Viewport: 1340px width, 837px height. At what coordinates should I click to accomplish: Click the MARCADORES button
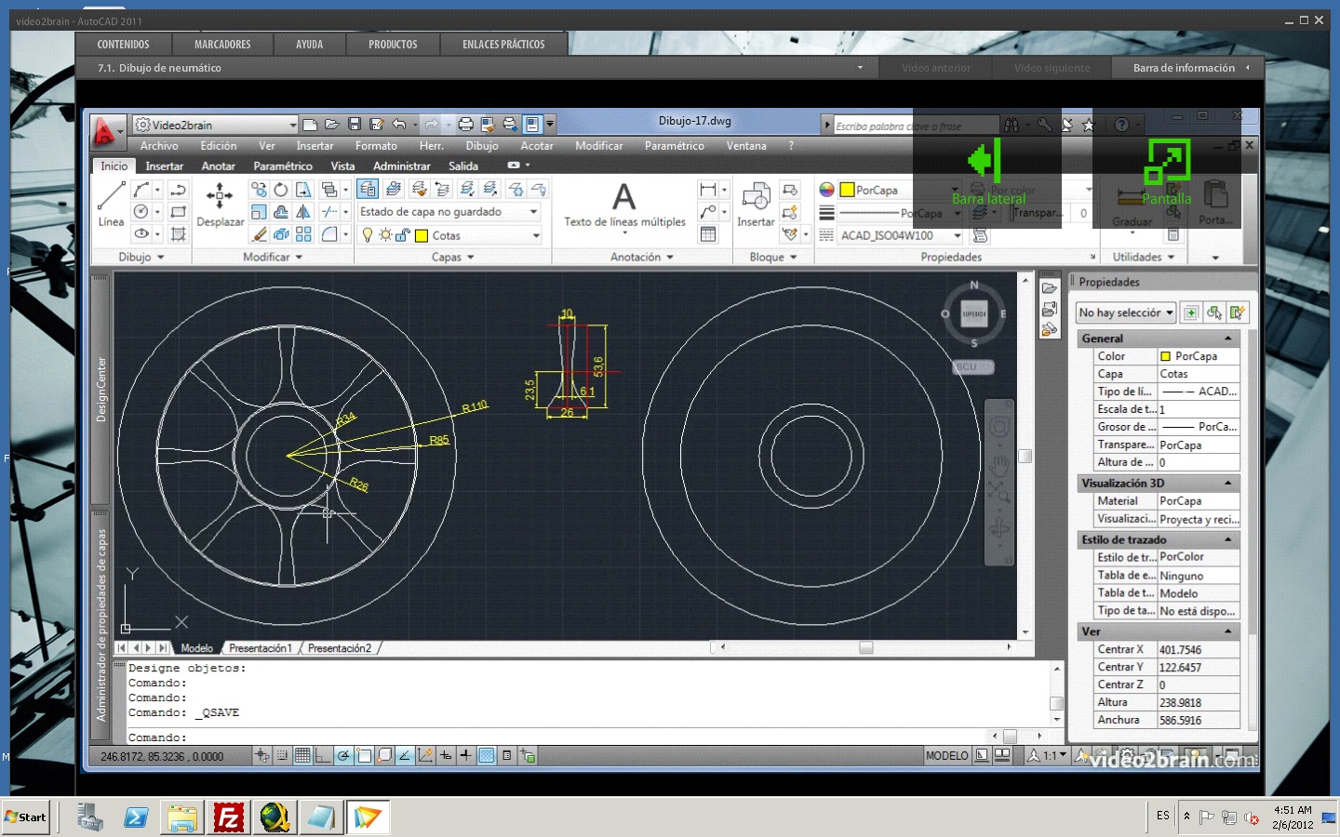point(222,44)
